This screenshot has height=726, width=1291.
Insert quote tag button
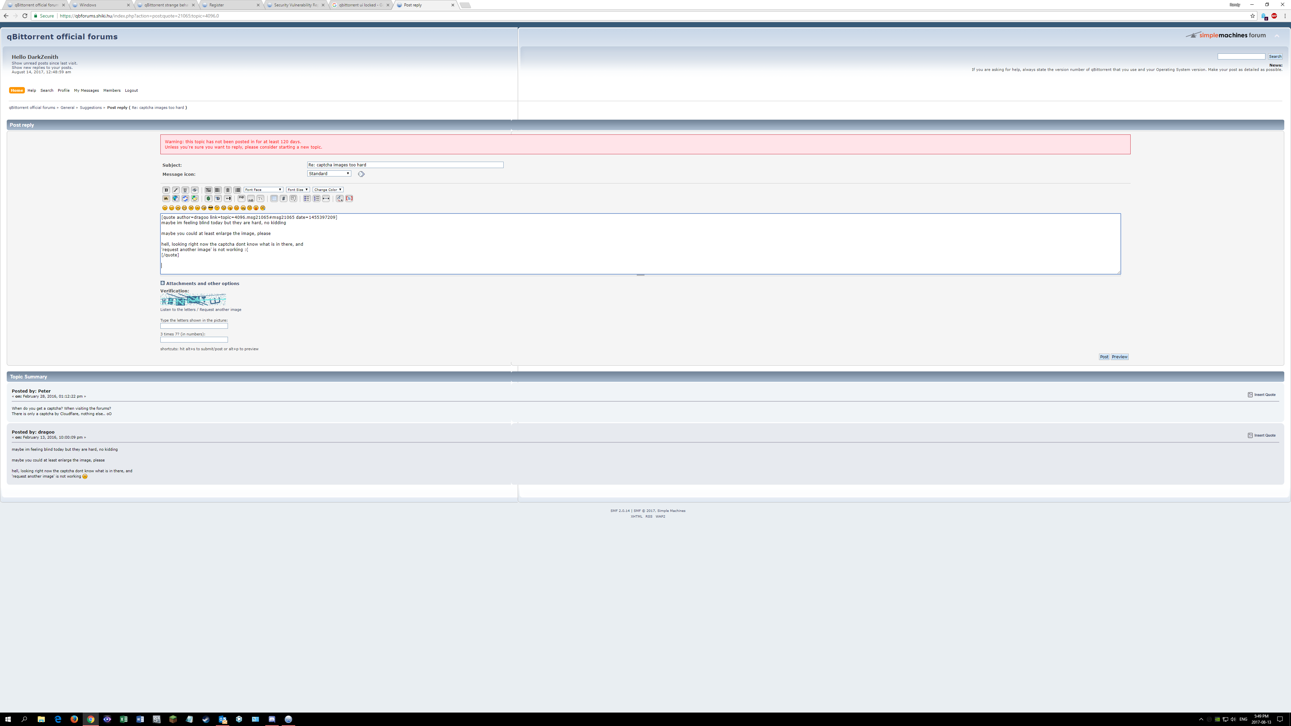293,198
